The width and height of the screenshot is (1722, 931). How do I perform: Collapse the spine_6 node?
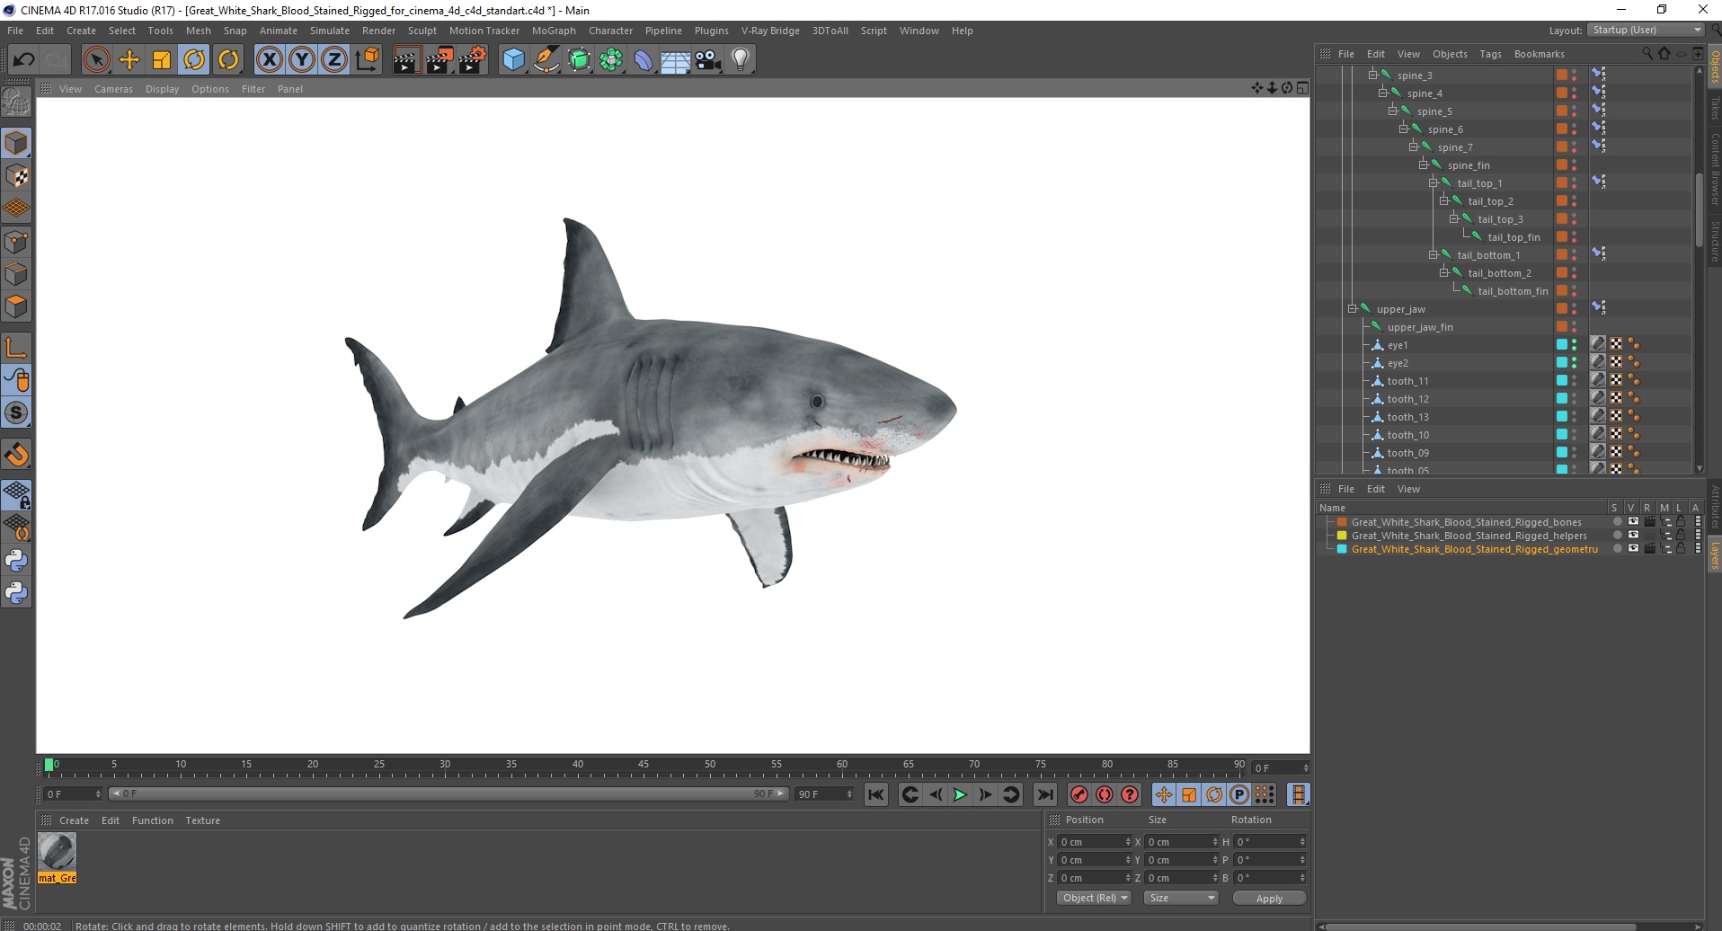(x=1403, y=129)
